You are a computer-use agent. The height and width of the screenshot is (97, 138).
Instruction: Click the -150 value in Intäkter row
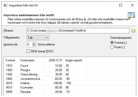pyautogui.click(x=68, y=83)
